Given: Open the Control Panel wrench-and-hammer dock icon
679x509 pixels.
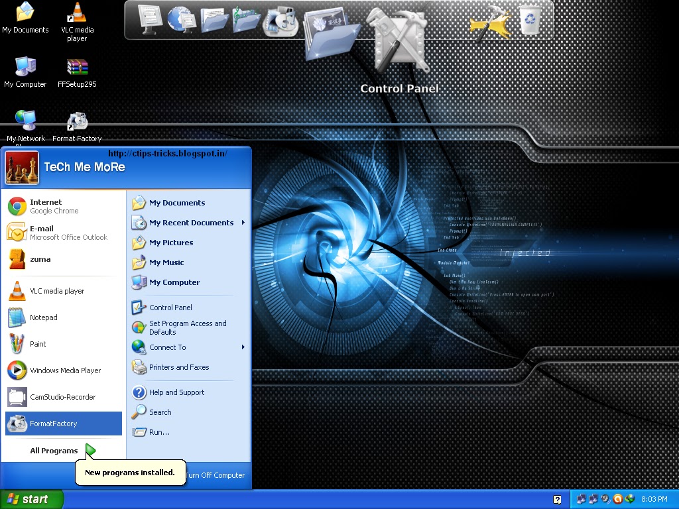Looking at the screenshot, I should [399, 41].
